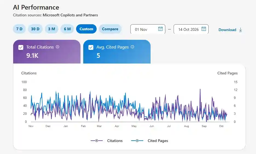Viewport: 256px width, 154px height.
Task: Click the 80 tick on Citations axis
Action: point(25,90)
